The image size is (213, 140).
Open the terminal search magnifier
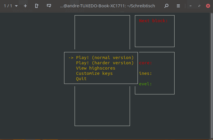(x=166, y=6)
